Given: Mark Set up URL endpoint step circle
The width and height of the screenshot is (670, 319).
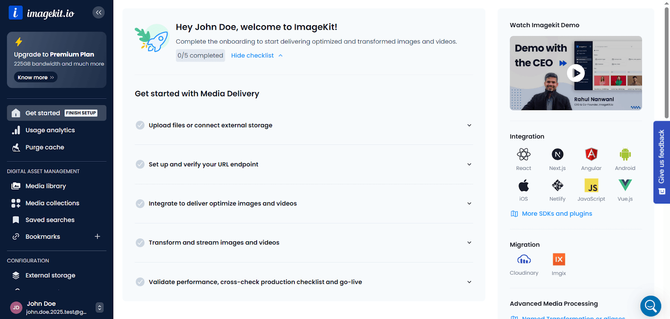Looking at the screenshot, I should pos(140,164).
